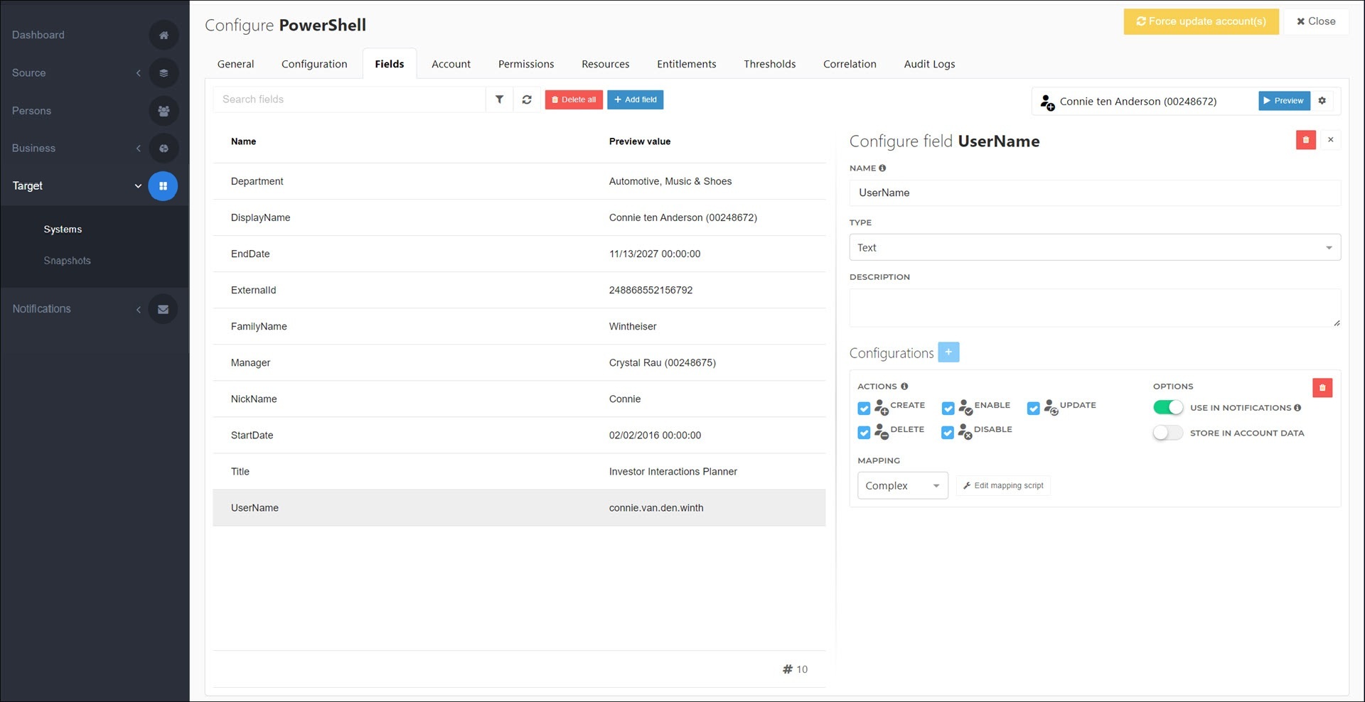Screen dimensions: 1365x702
Task: Open the Thresholds tab
Action: (770, 64)
